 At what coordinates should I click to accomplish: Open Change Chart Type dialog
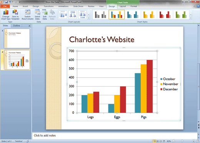point(6,15)
